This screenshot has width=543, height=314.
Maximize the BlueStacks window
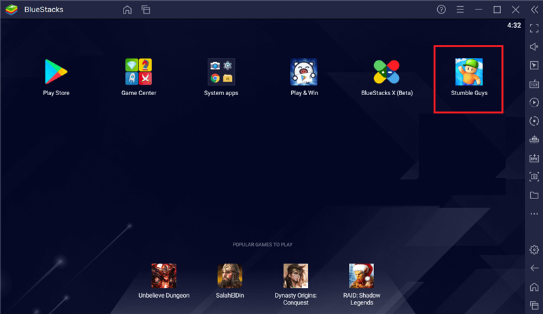click(497, 10)
